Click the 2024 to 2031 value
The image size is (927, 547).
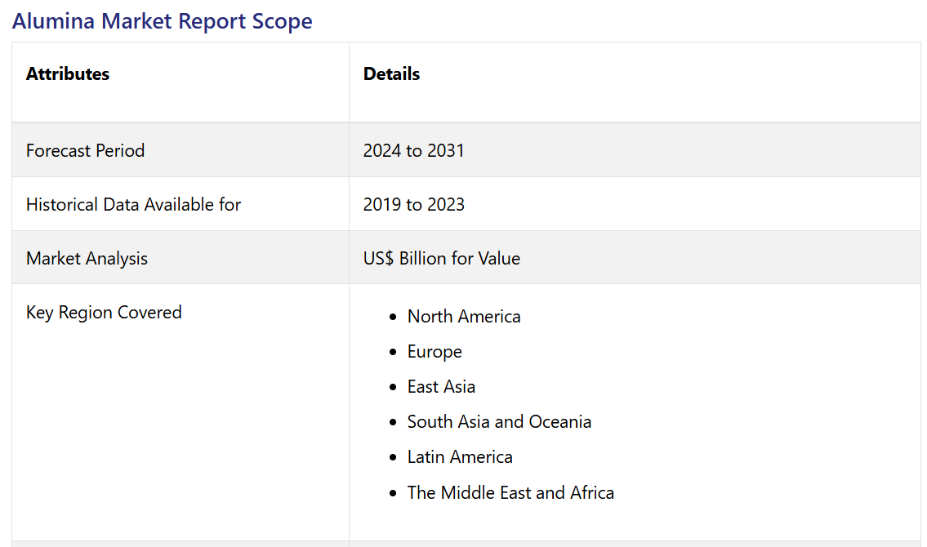pos(413,150)
